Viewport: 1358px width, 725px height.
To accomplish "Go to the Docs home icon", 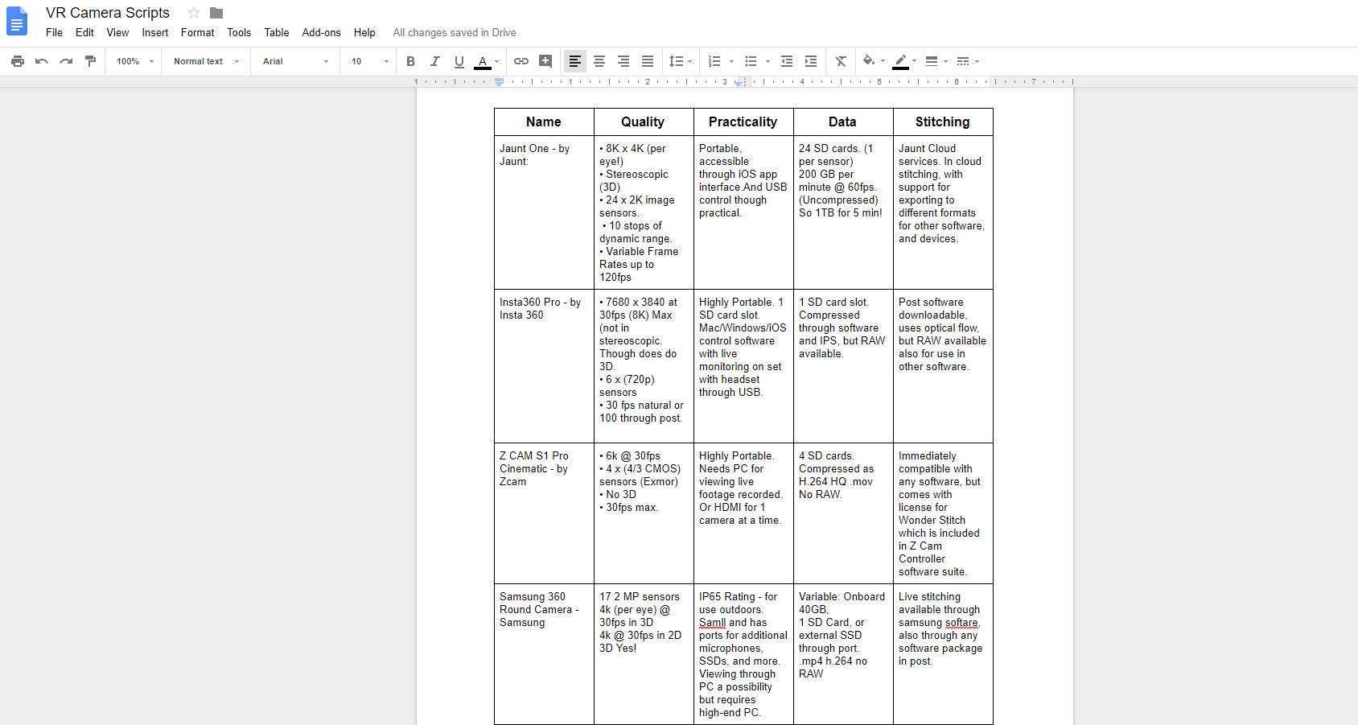I will (17, 22).
